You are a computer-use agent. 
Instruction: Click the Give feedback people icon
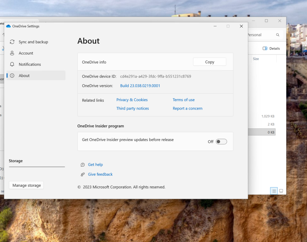coord(83,175)
